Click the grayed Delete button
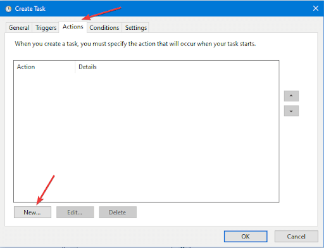Screen dimensions: 324x248 [x=118, y=212]
